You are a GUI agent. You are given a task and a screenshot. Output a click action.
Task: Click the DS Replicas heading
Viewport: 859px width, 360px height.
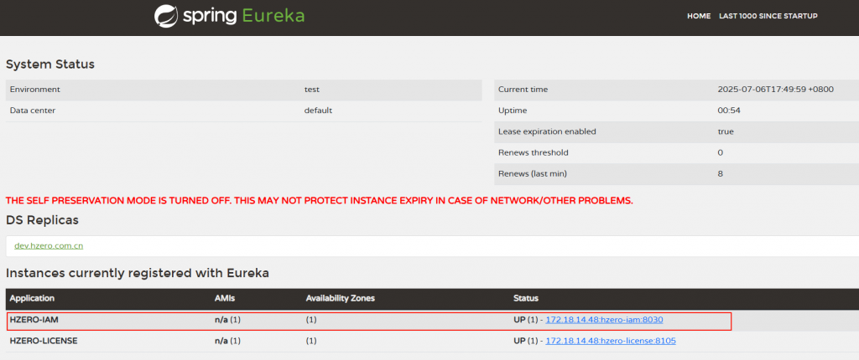[42, 219]
